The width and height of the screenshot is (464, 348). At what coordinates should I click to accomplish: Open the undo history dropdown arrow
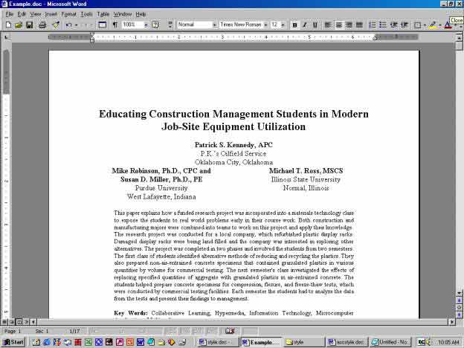point(76,25)
